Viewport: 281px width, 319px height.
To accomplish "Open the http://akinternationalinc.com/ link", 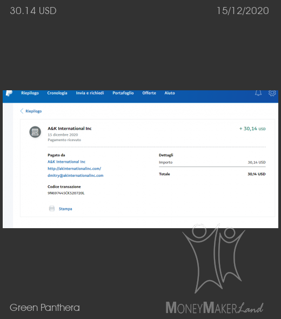I will (74, 169).
